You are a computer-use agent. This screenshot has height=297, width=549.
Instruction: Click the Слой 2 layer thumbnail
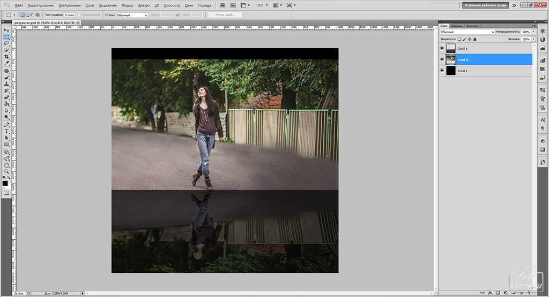tap(451, 71)
